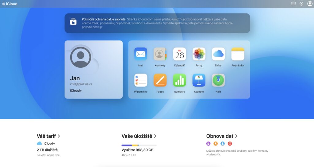314x167 pixels.
Task: Launch Kalendář showing date 26
Action: tap(179, 54)
